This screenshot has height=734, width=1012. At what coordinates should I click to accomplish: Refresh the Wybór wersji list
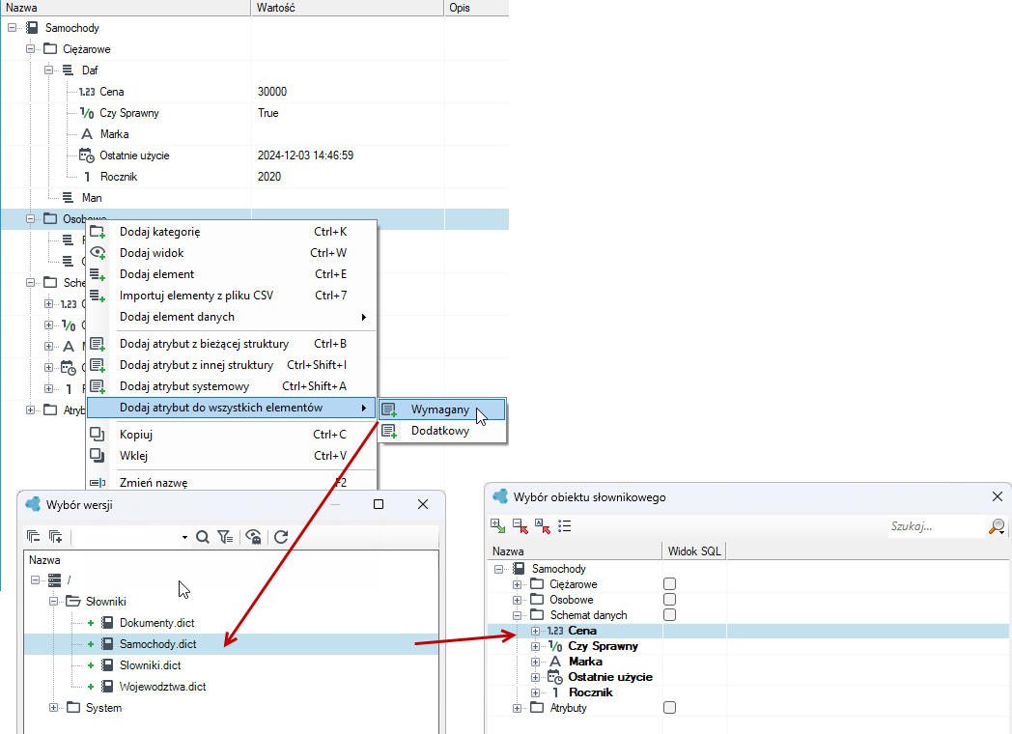coord(281,536)
